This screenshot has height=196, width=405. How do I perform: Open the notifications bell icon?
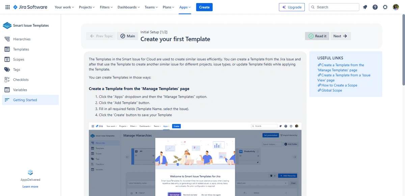coord(365,7)
